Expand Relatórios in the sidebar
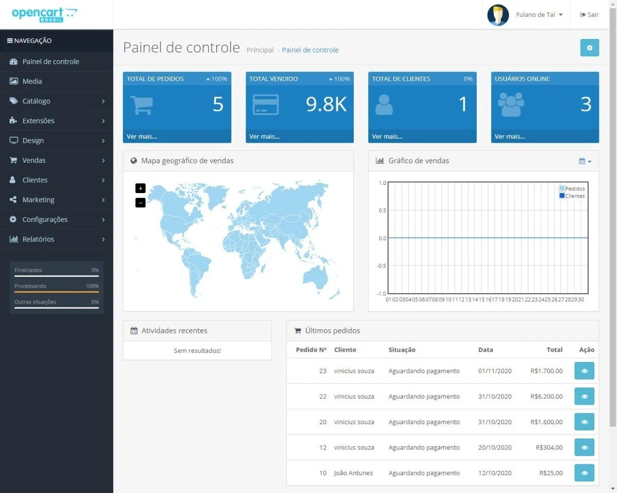The image size is (617, 493). click(57, 239)
